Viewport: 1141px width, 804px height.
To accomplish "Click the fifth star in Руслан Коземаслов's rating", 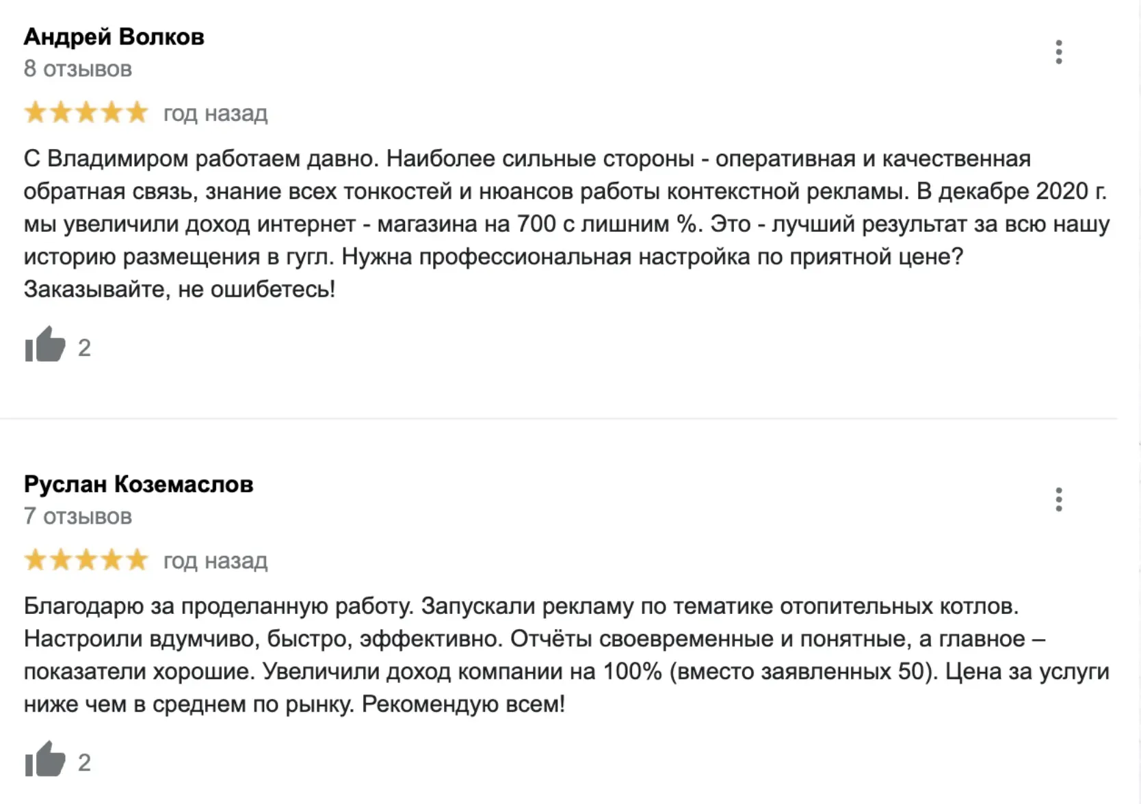I will (x=137, y=560).
